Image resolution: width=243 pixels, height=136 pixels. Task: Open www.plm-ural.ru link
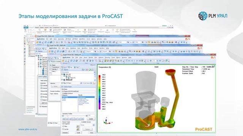[x=28, y=129]
